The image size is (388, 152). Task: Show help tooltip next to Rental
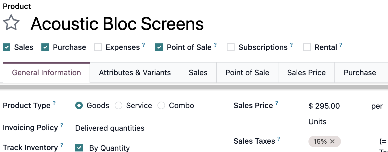[x=341, y=45]
